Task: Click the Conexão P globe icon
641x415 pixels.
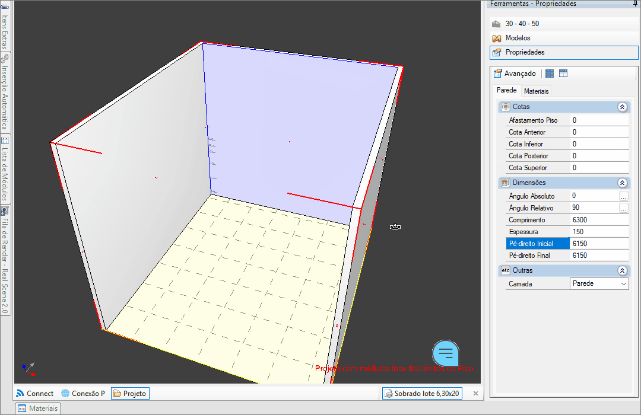Action: point(65,393)
